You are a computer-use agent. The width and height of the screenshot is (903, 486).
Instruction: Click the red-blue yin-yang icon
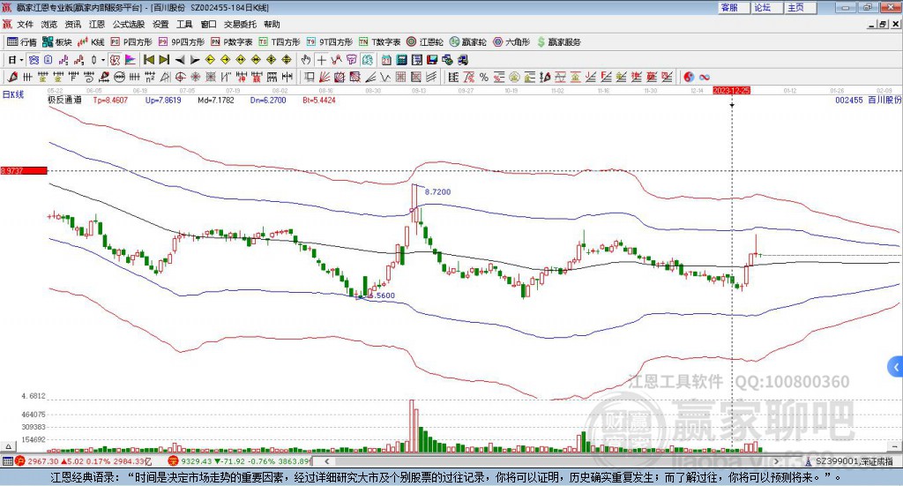coord(689,77)
